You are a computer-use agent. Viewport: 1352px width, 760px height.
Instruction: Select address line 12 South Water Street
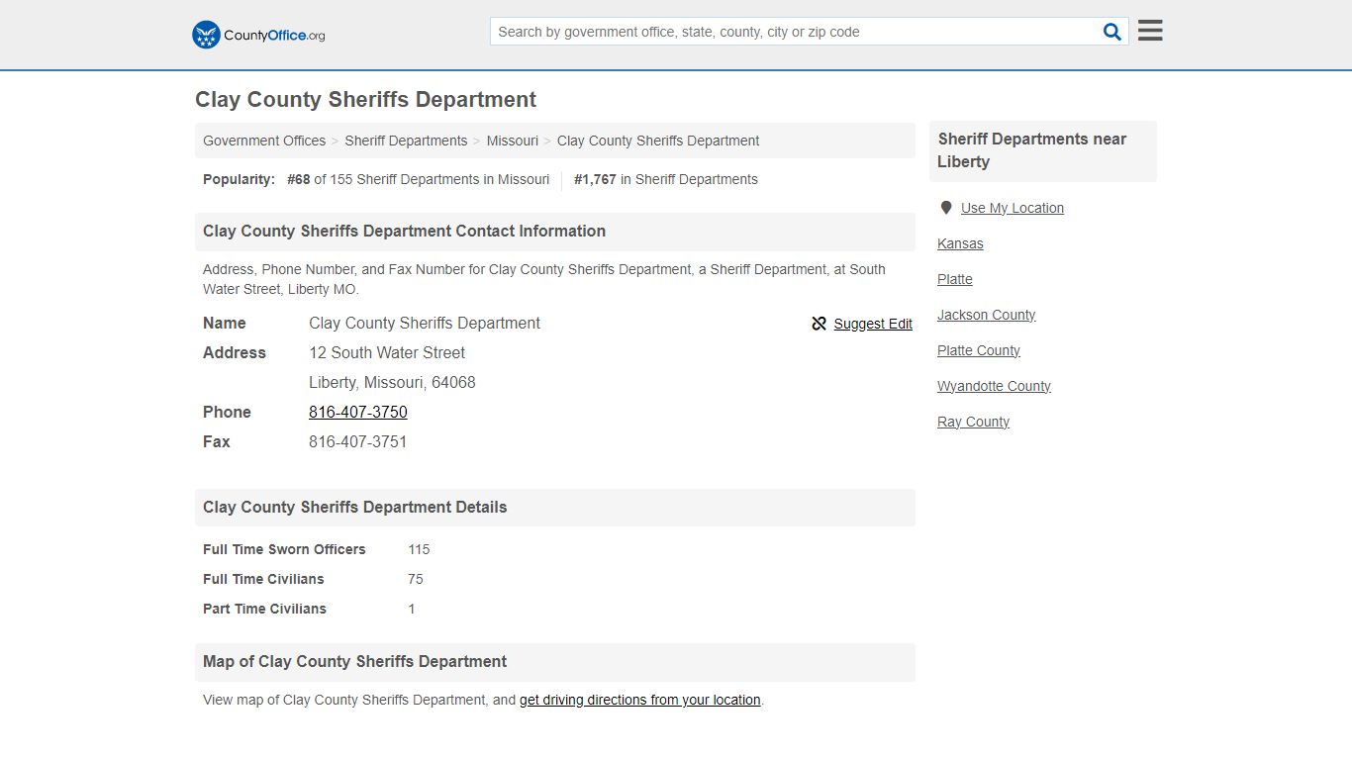click(387, 352)
